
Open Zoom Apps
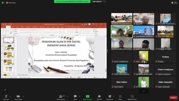pyautogui.click(x=120, y=97)
